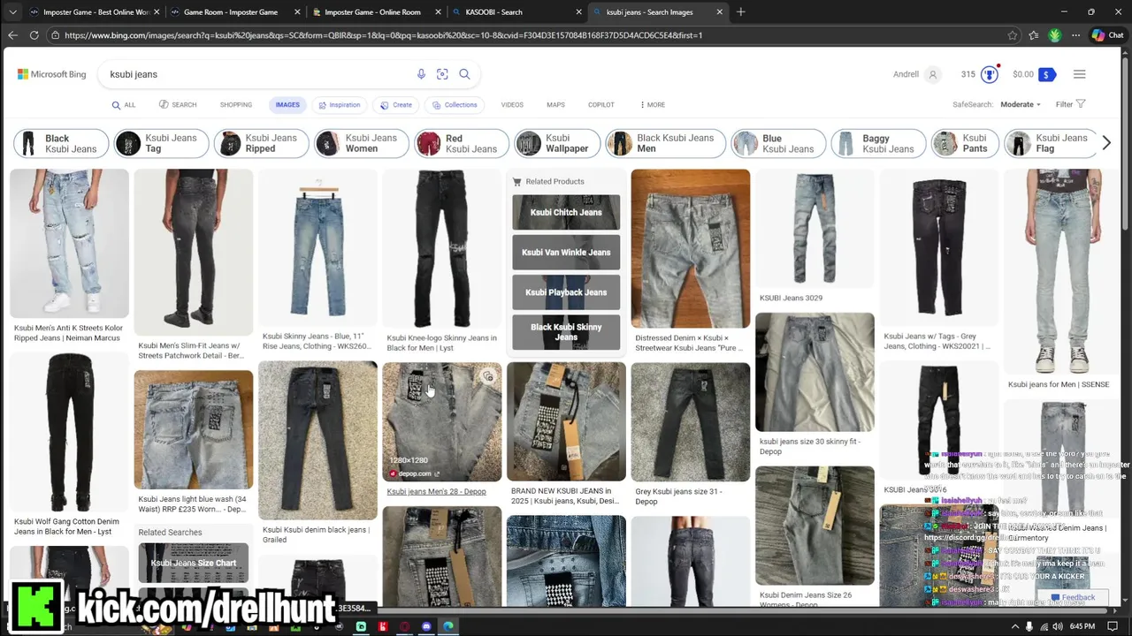Screen dimensions: 1132x636
Task: Select the Red Ksubi Jeans chip
Action: 462,143
